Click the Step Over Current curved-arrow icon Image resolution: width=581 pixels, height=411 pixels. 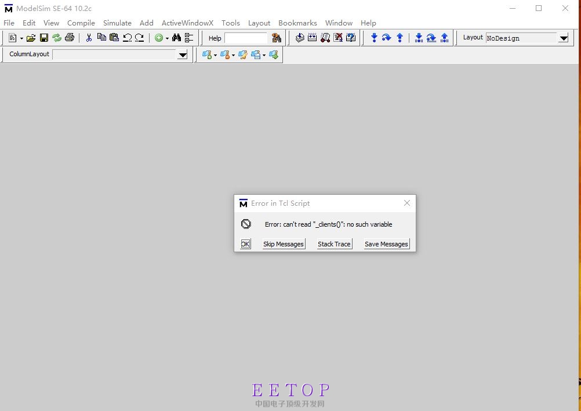point(431,38)
